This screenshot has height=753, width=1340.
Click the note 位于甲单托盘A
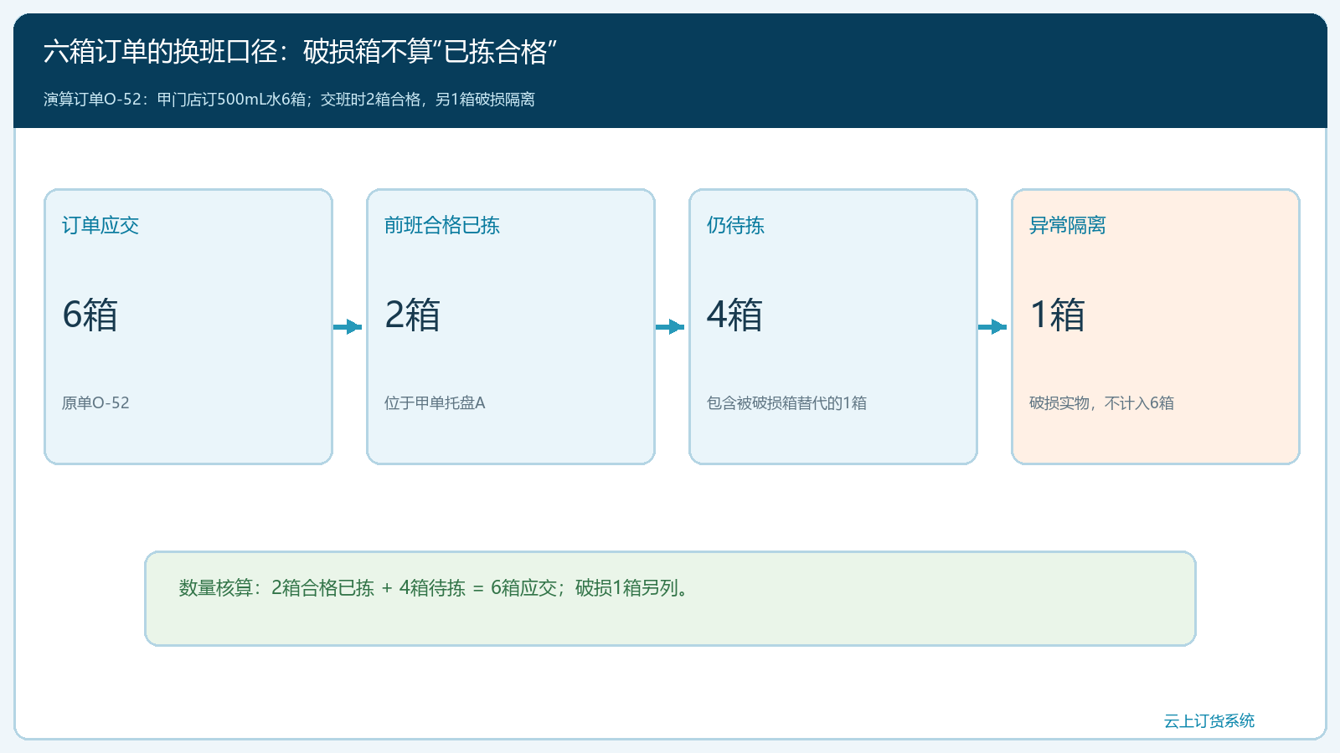pyautogui.click(x=435, y=403)
